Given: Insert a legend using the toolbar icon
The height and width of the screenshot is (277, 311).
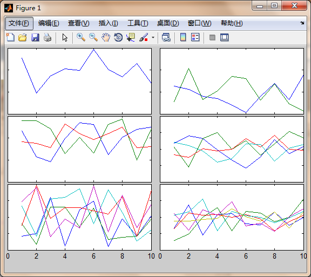Looking at the screenshot, I should tap(195, 37).
